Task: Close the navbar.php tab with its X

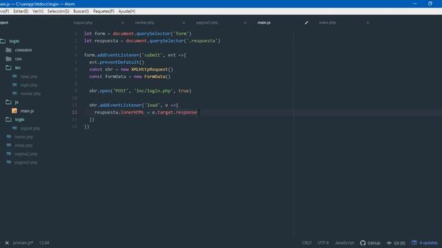Action: tap(184, 23)
